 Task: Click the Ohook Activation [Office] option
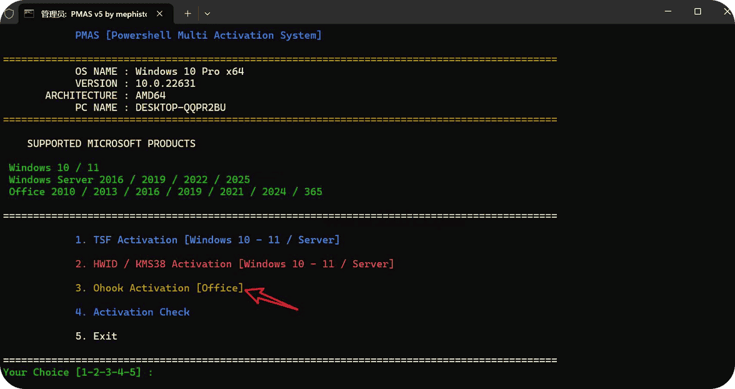(159, 288)
